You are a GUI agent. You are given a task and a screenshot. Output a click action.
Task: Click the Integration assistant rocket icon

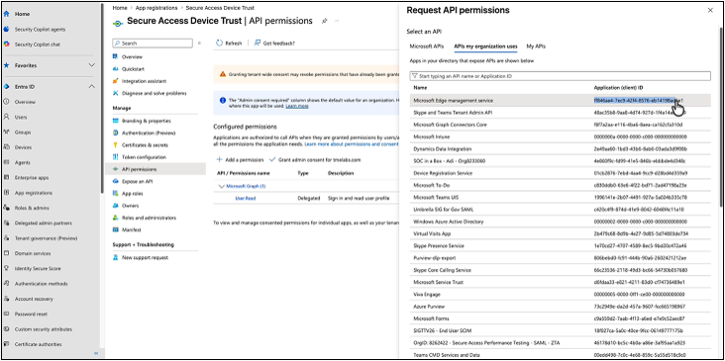point(116,81)
